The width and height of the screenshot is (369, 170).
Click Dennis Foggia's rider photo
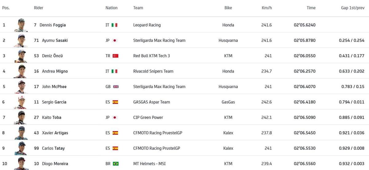(x=21, y=25)
